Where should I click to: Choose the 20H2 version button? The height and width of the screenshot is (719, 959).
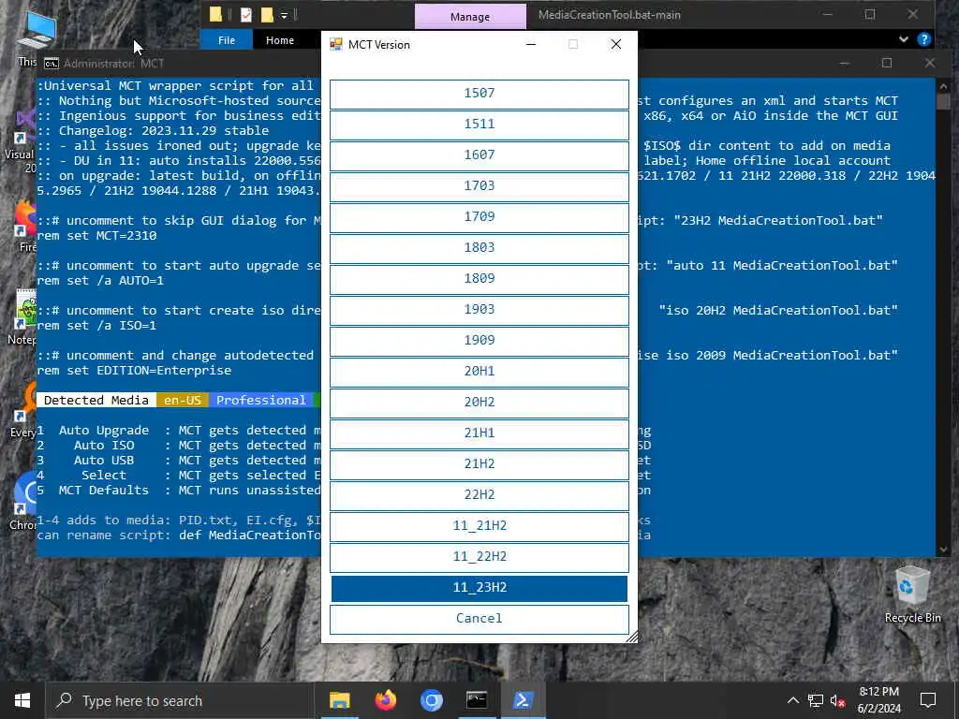tap(479, 403)
